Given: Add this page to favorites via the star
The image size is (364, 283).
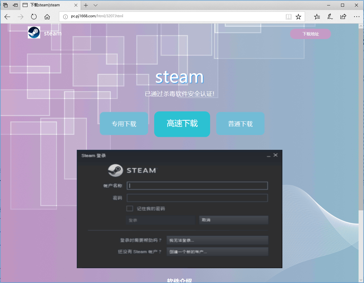Looking at the screenshot, I should point(298,17).
